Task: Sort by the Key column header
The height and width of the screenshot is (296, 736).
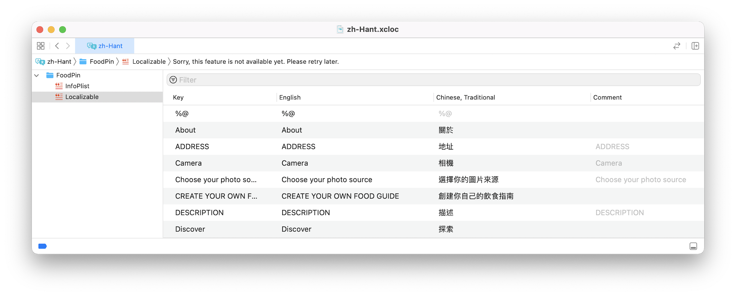Action: click(178, 97)
